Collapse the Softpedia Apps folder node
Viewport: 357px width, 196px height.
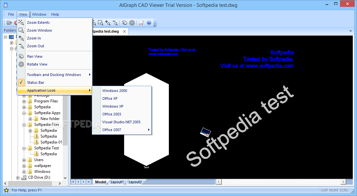24,113
